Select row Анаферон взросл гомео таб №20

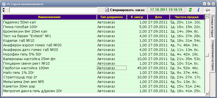tap(104, 45)
